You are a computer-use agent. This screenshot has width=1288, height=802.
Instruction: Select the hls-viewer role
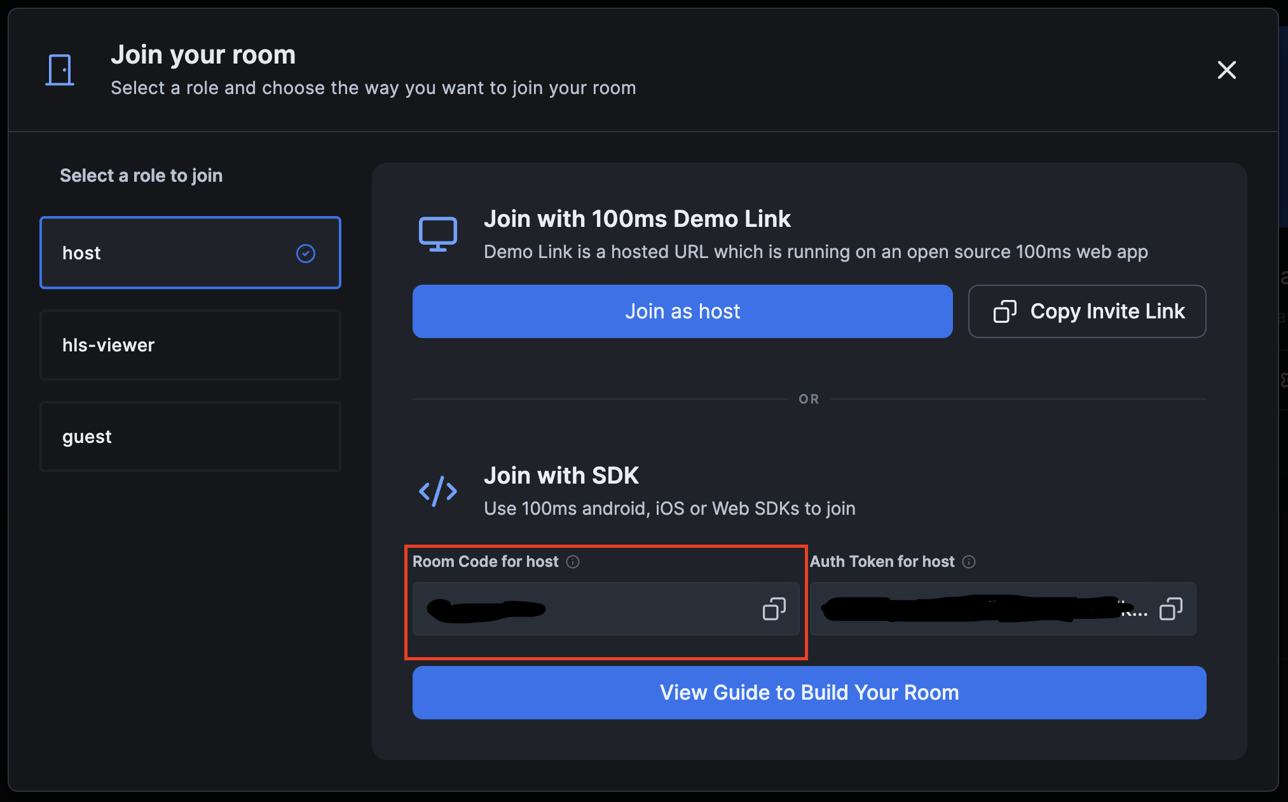[190, 345]
